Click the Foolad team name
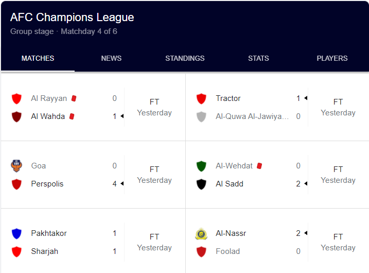The width and height of the screenshot is (369, 273). (x=227, y=251)
